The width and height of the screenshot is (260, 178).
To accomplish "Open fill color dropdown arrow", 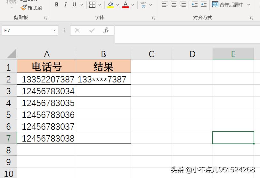I will (118, 5).
